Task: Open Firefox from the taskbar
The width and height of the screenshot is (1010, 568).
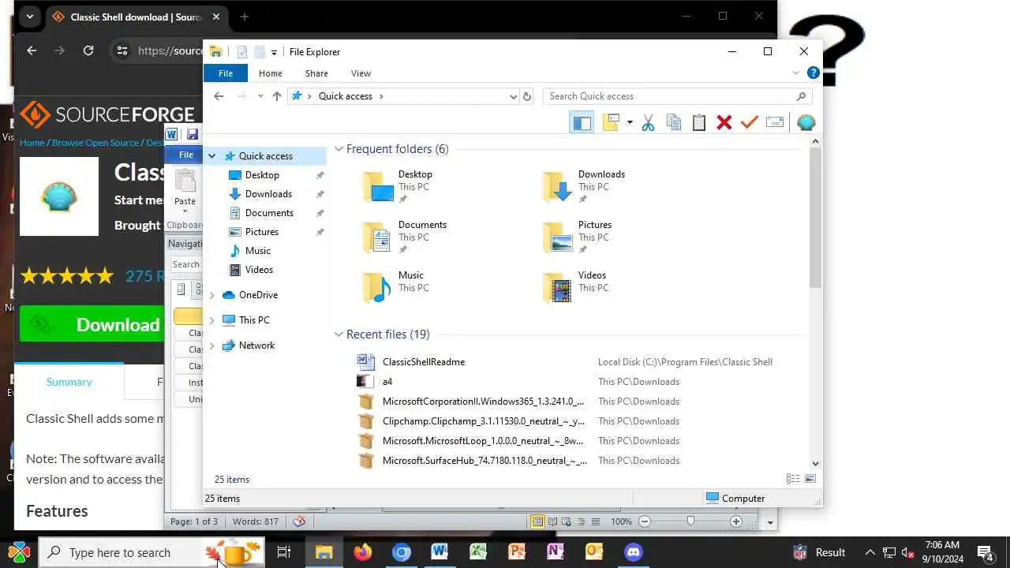Action: click(362, 552)
